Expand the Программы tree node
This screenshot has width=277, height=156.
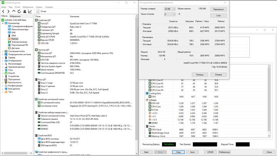[2, 79]
